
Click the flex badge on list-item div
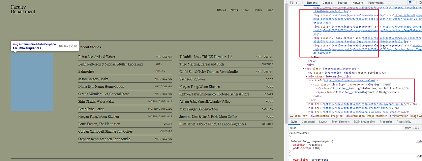[387, 85]
